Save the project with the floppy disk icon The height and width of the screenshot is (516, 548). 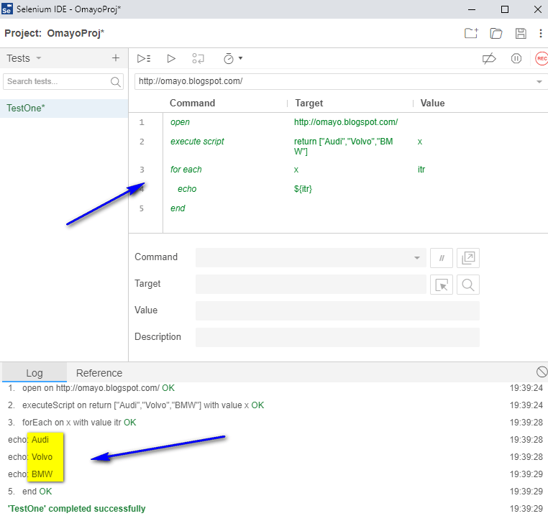click(521, 33)
